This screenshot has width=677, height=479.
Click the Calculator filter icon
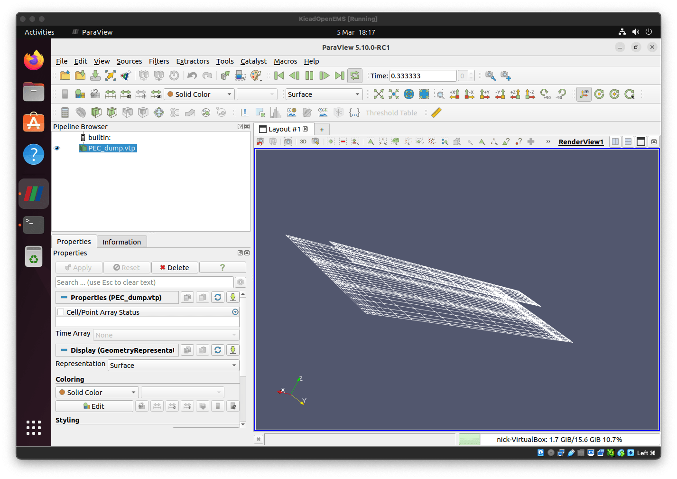click(x=65, y=113)
